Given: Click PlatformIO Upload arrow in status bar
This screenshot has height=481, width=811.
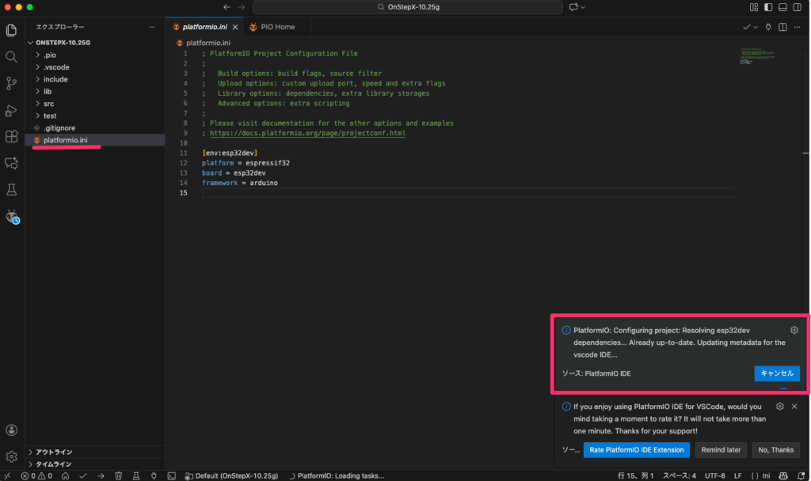Looking at the screenshot, I should point(101,475).
